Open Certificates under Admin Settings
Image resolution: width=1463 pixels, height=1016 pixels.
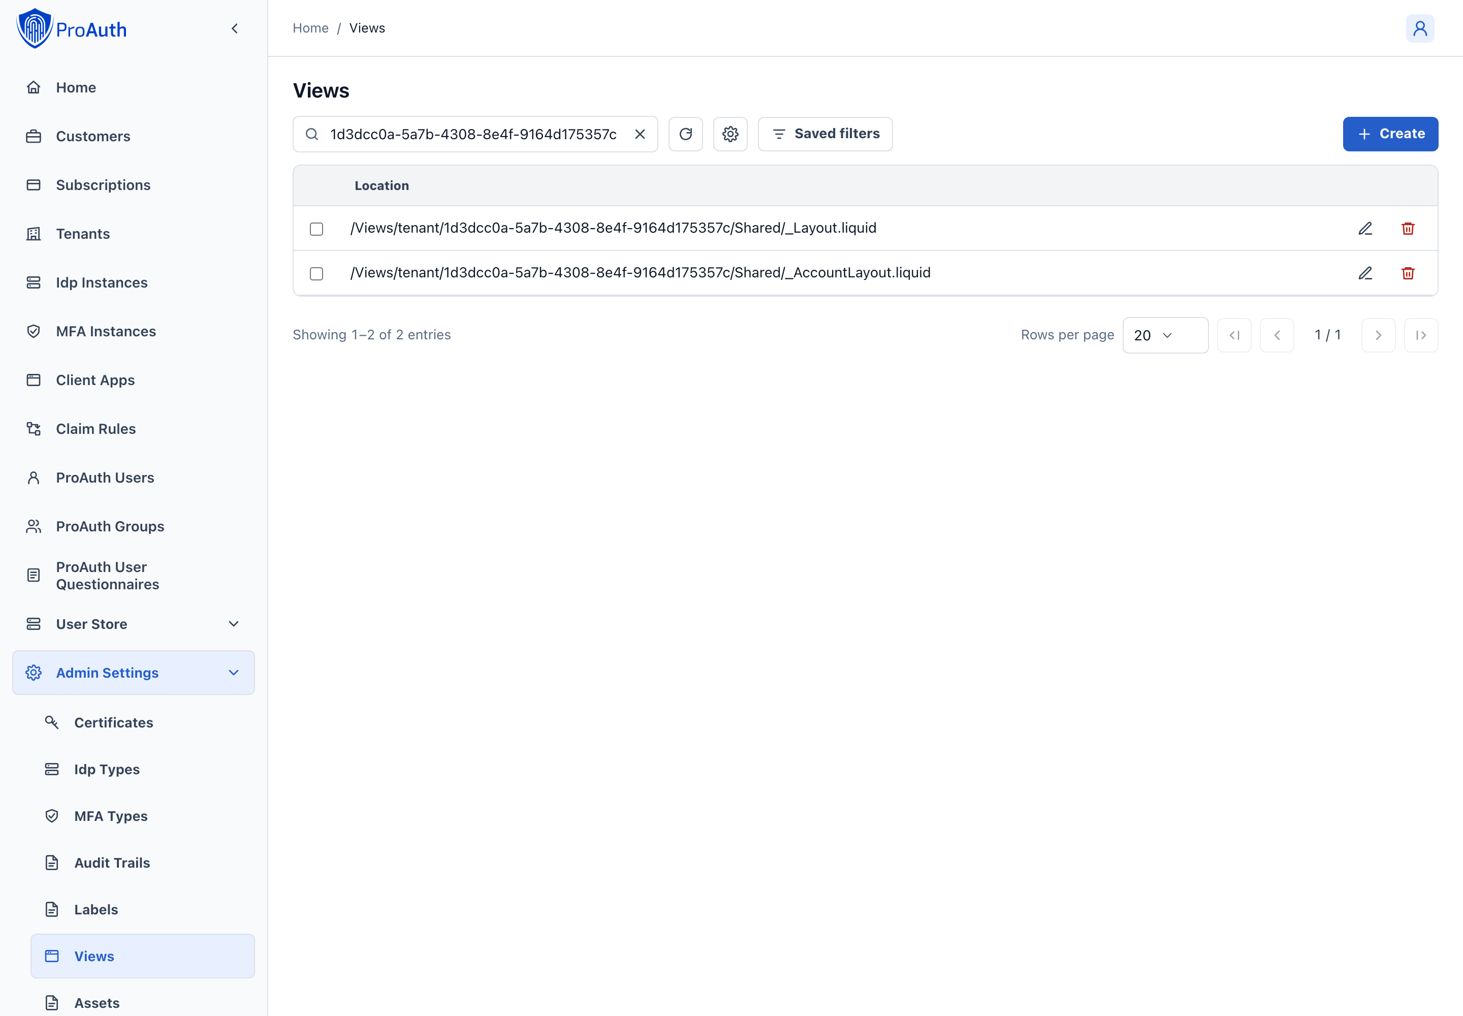pyautogui.click(x=143, y=722)
